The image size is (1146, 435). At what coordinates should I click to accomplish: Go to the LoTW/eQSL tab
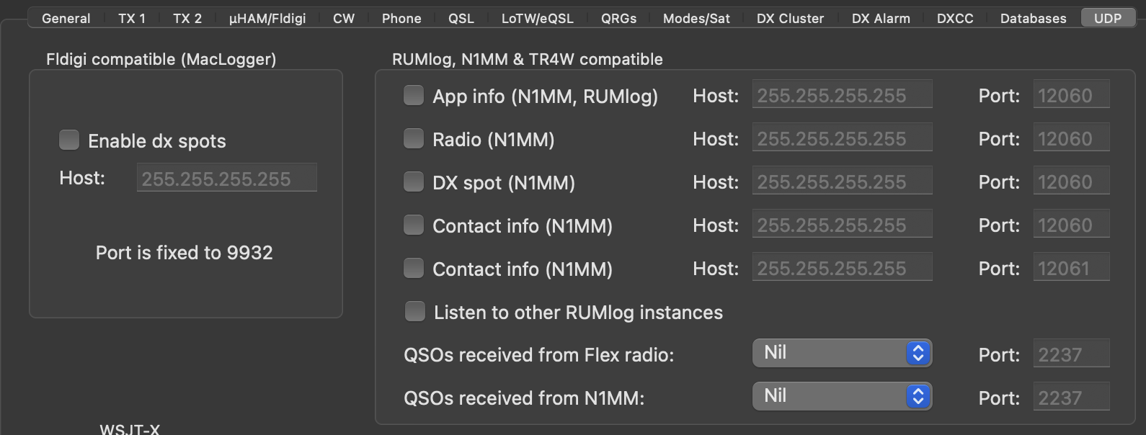coord(538,18)
